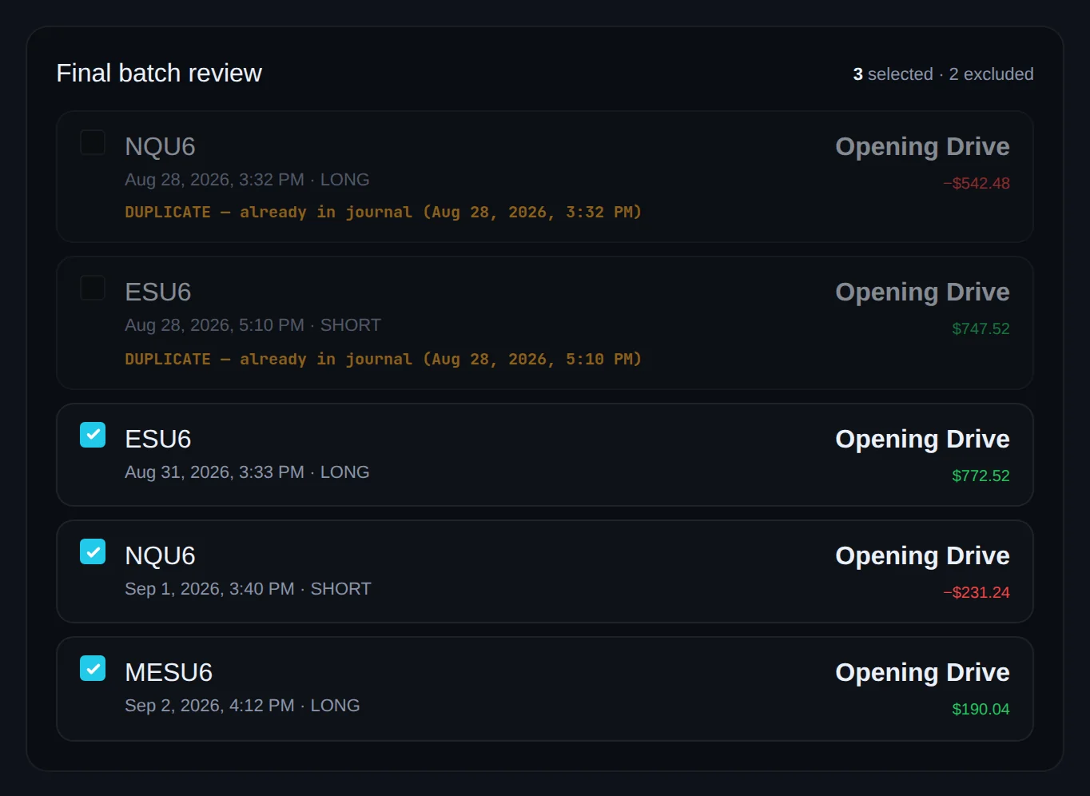This screenshot has width=1090, height=796.
Task: Click 'Opening Drive' label above $772.52
Action: tap(922, 439)
